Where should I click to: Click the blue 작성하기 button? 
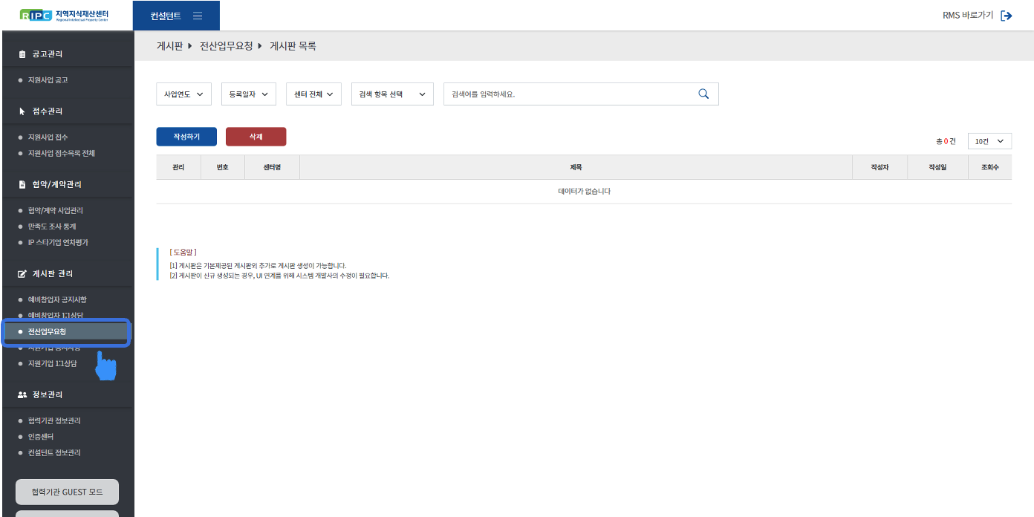click(186, 137)
